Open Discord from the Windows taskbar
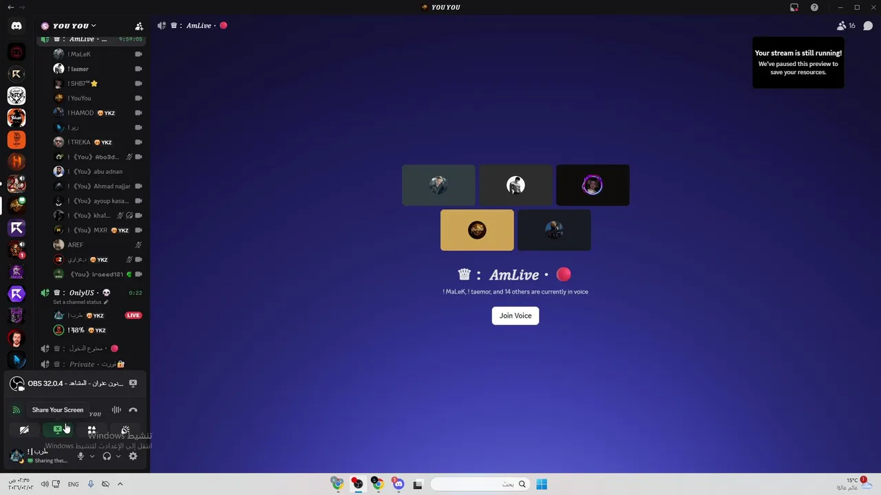Viewport: 881px width, 495px height. (399, 484)
